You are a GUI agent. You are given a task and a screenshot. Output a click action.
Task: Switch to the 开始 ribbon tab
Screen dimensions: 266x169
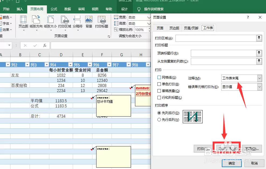(6, 9)
